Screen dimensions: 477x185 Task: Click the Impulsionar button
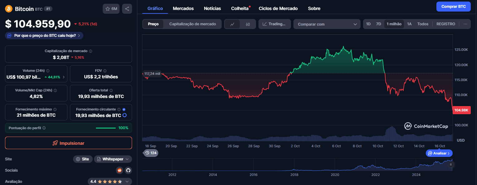pyautogui.click(x=68, y=143)
